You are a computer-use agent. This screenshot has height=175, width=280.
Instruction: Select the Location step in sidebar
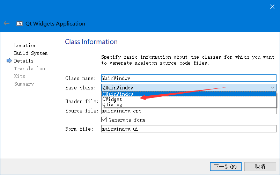(25, 45)
